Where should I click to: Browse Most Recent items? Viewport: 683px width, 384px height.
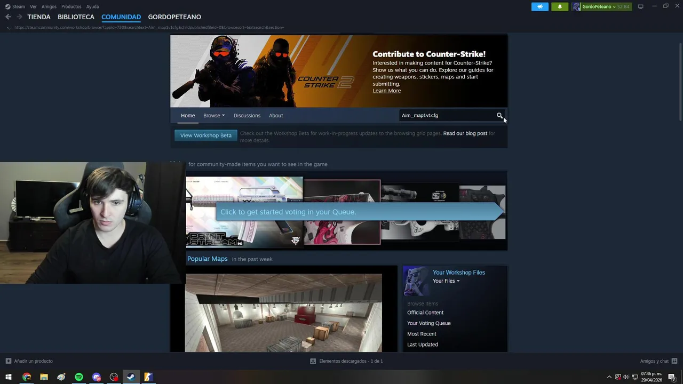click(x=422, y=334)
